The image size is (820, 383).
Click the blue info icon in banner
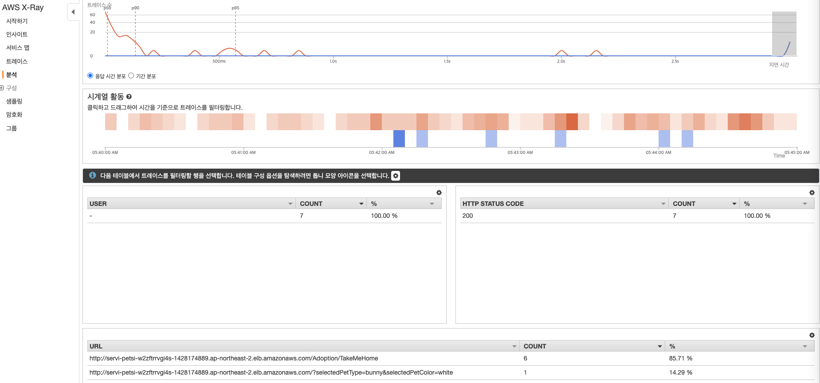pyautogui.click(x=93, y=175)
